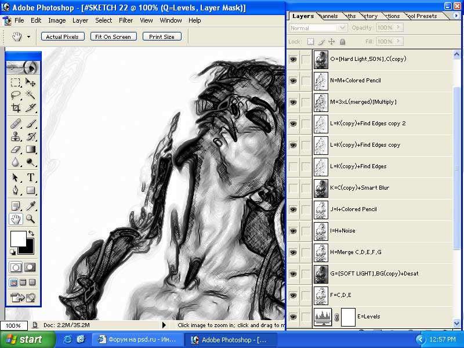Image resolution: width=464 pixels, height=348 pixels.
Task: Select the Clone Stamp tool
Action: (x=16, y=136)
